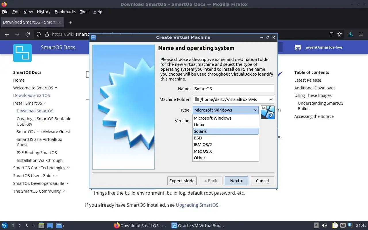Select Solaris in the Type list
Viewport: 368px width, 230px height.
tap(226, 131)
